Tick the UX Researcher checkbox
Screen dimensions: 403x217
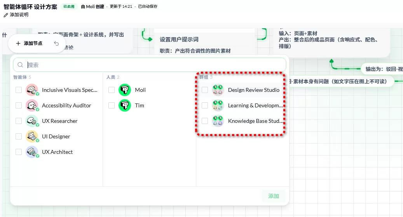coord(19,121)
